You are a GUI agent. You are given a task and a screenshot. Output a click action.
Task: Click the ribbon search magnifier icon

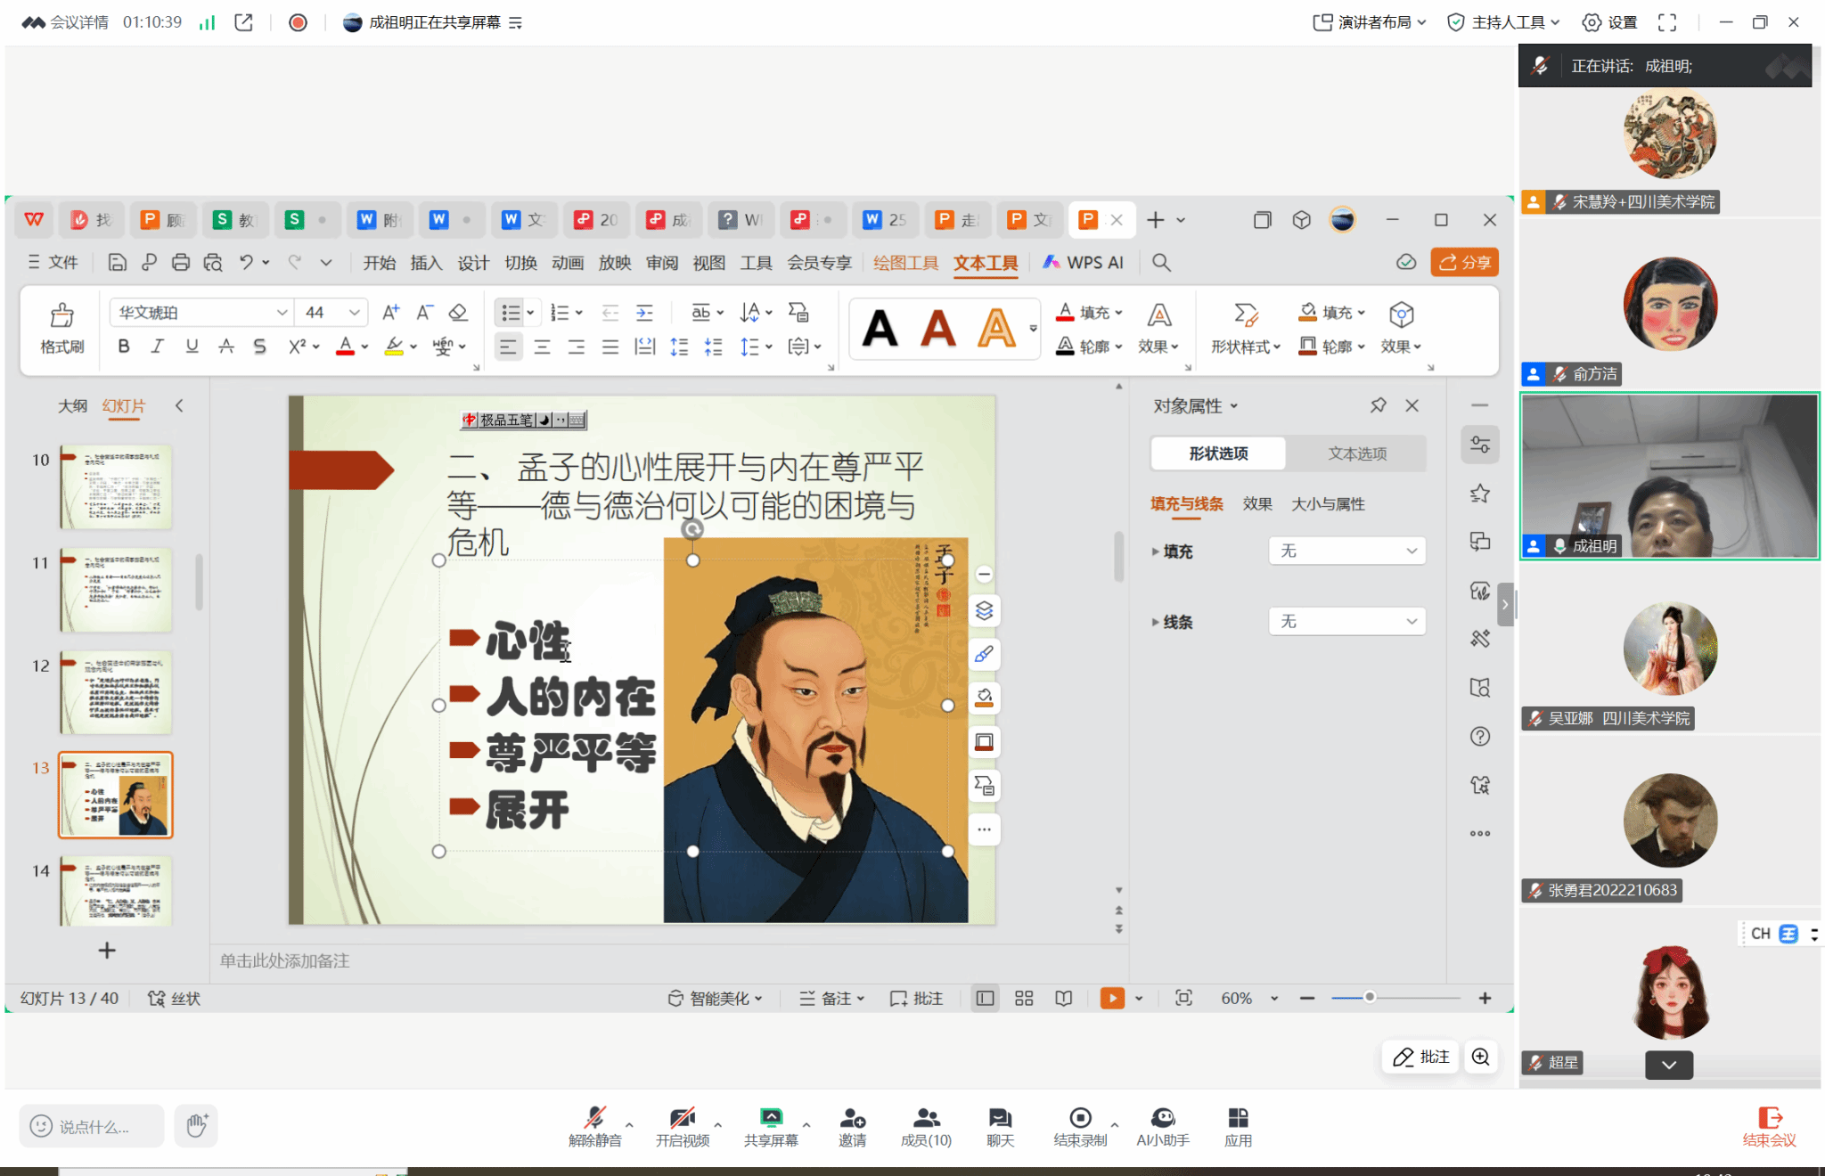(x=1161, y=263)
